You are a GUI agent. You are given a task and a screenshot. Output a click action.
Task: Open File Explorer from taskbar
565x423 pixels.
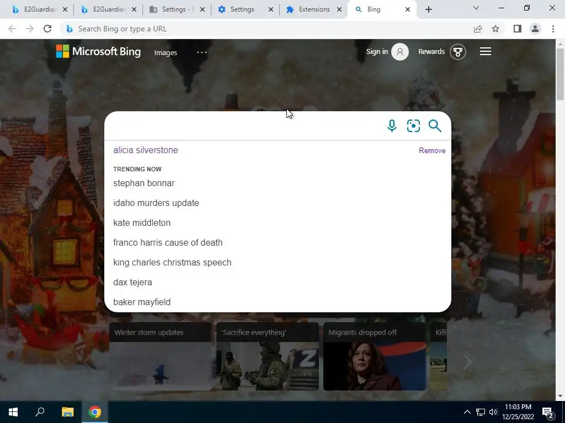67,412
